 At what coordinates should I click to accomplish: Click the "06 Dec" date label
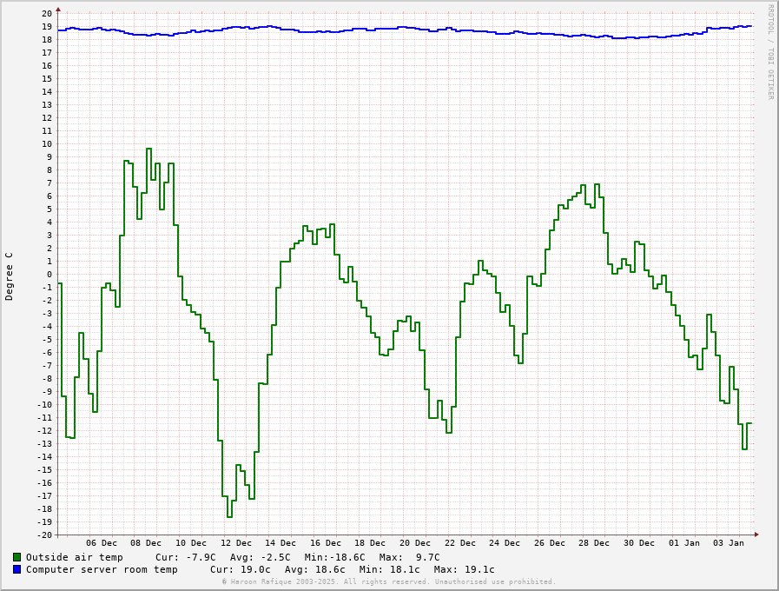[x=102, y=543]
